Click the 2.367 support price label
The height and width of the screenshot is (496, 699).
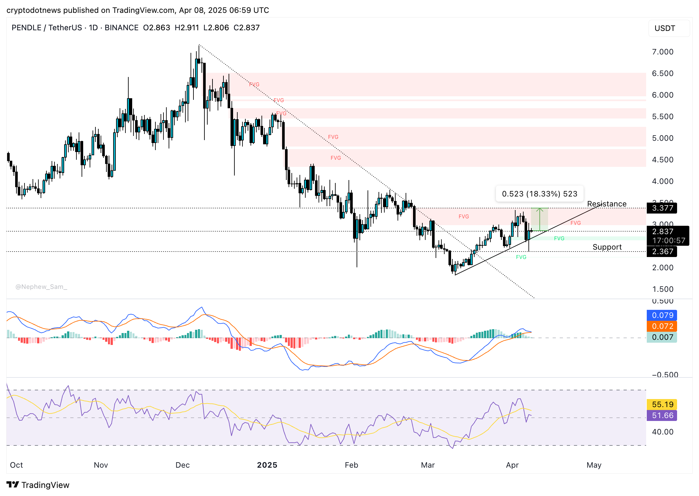[x=662, y=252]
